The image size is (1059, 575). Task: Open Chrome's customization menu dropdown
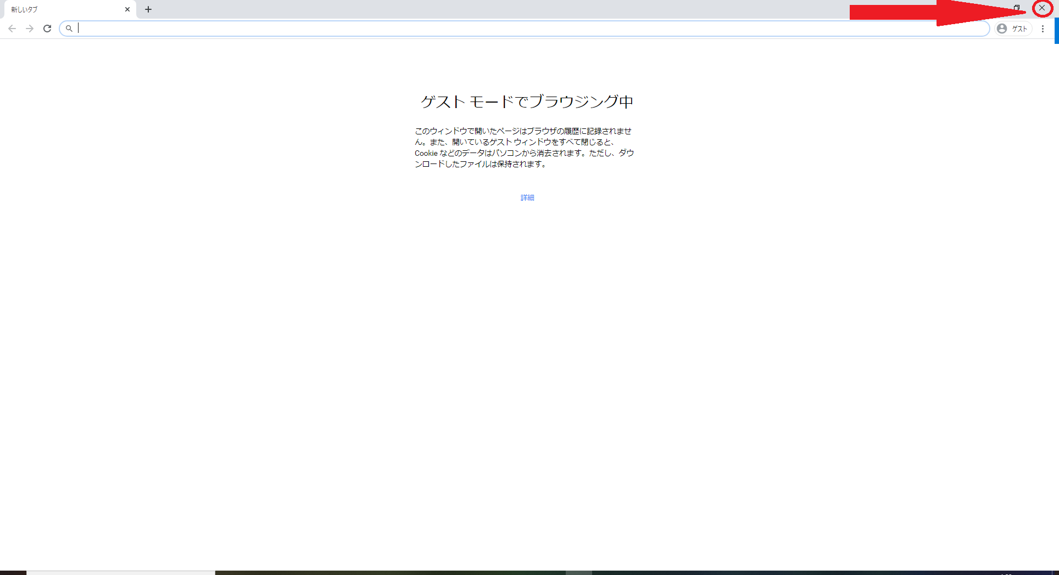1043,29
